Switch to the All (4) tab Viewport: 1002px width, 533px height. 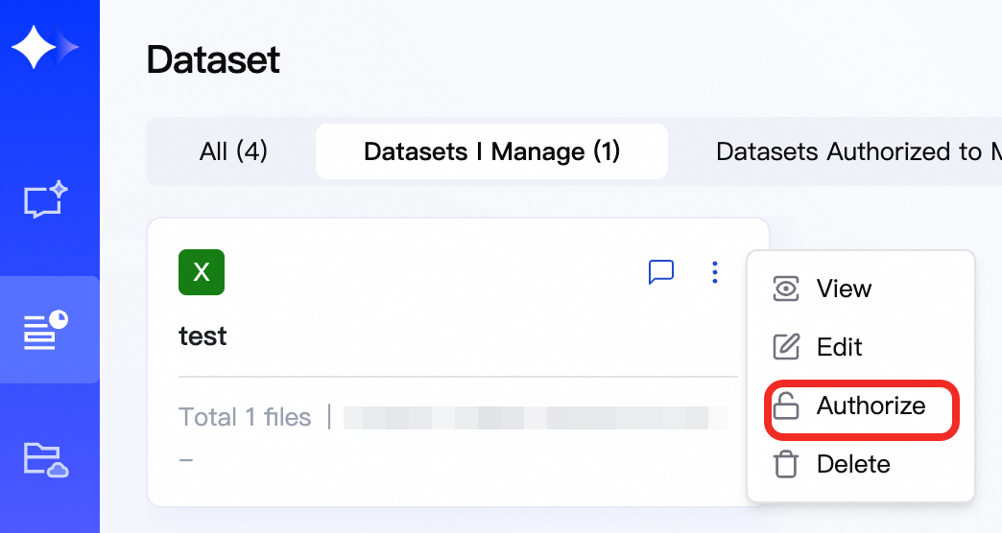coord(233,151)
